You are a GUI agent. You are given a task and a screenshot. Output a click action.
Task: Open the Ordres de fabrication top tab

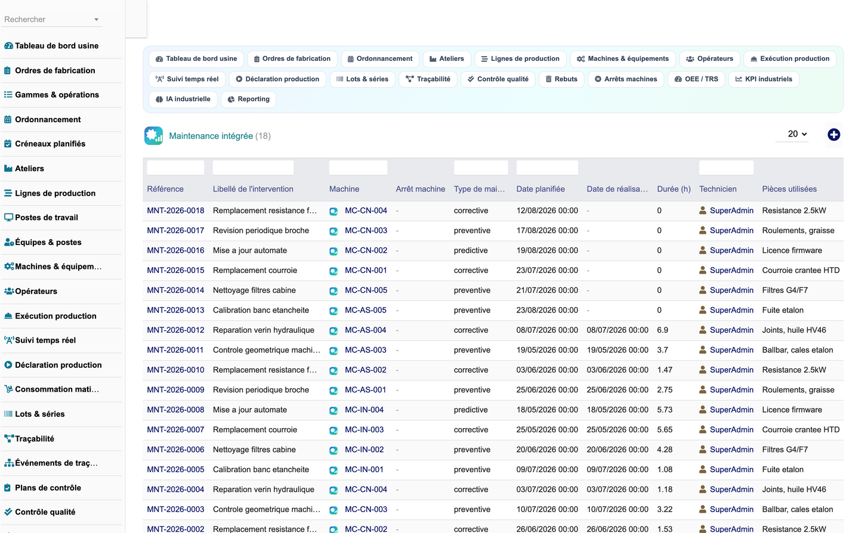(x=292, y=59)
